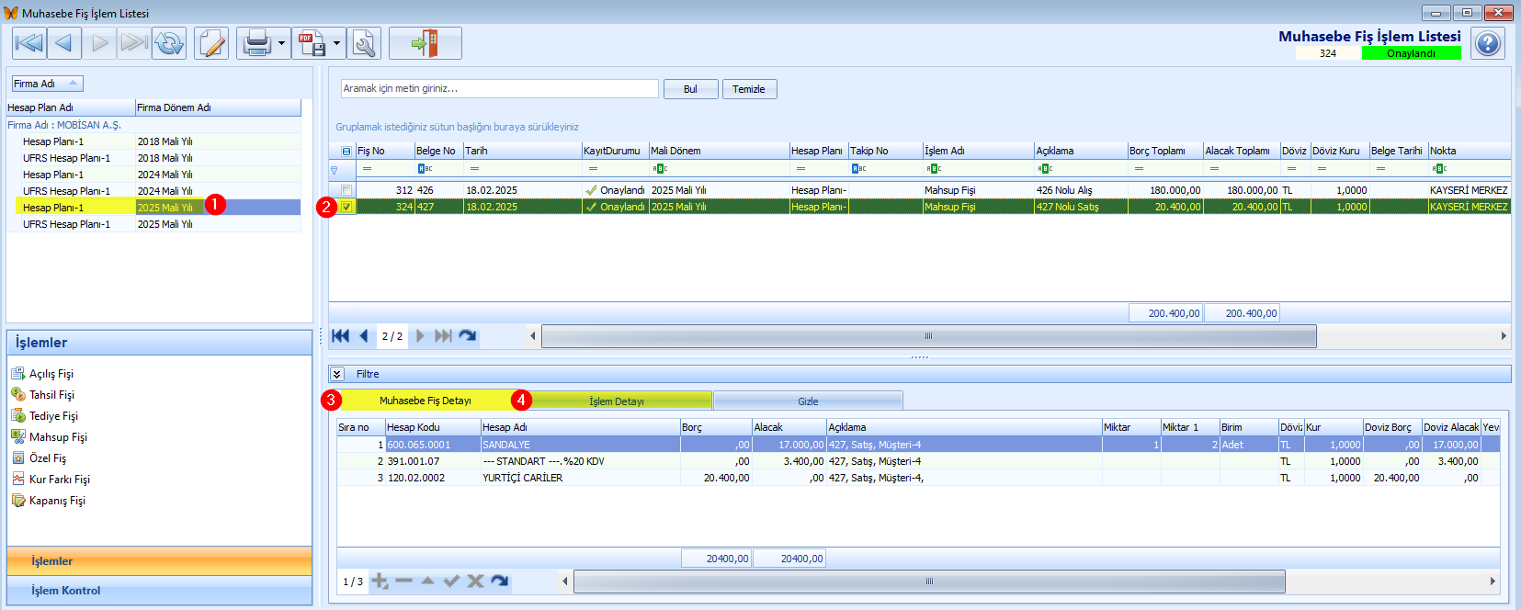Go to last record toolbar icon
Screen dimensions: 1521x610
134,43
